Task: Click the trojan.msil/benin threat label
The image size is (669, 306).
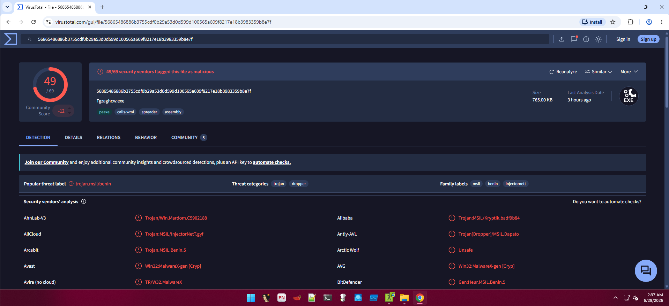Action: click(x=93, y=184)
